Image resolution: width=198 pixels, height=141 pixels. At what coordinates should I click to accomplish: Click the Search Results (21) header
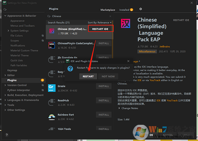59,22
